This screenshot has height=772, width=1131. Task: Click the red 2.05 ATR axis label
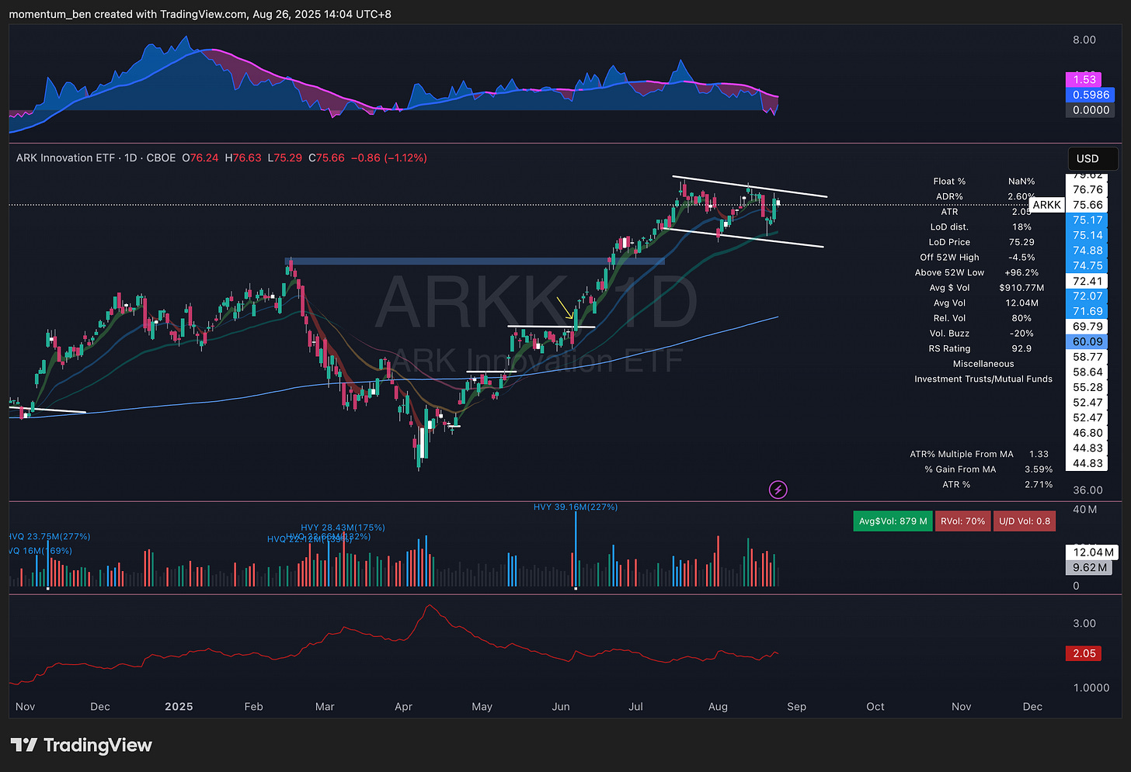pyautogui.click(x=1084, y=653)
